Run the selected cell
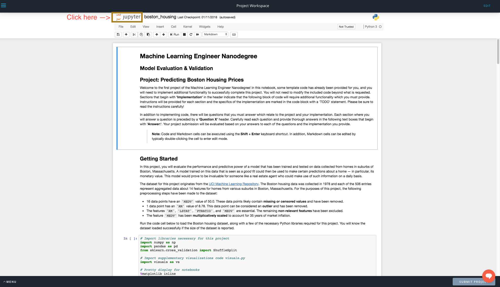The width and height of the screenshot is (500, 287). click(x=175, y=35)
